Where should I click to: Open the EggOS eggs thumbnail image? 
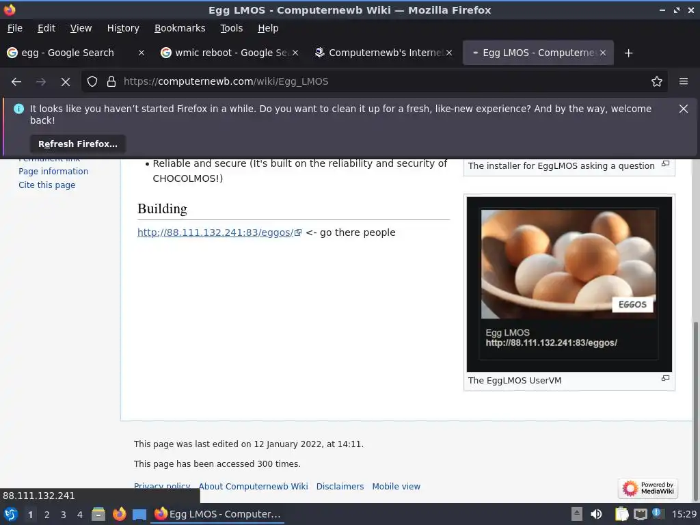tap(569, 284)
